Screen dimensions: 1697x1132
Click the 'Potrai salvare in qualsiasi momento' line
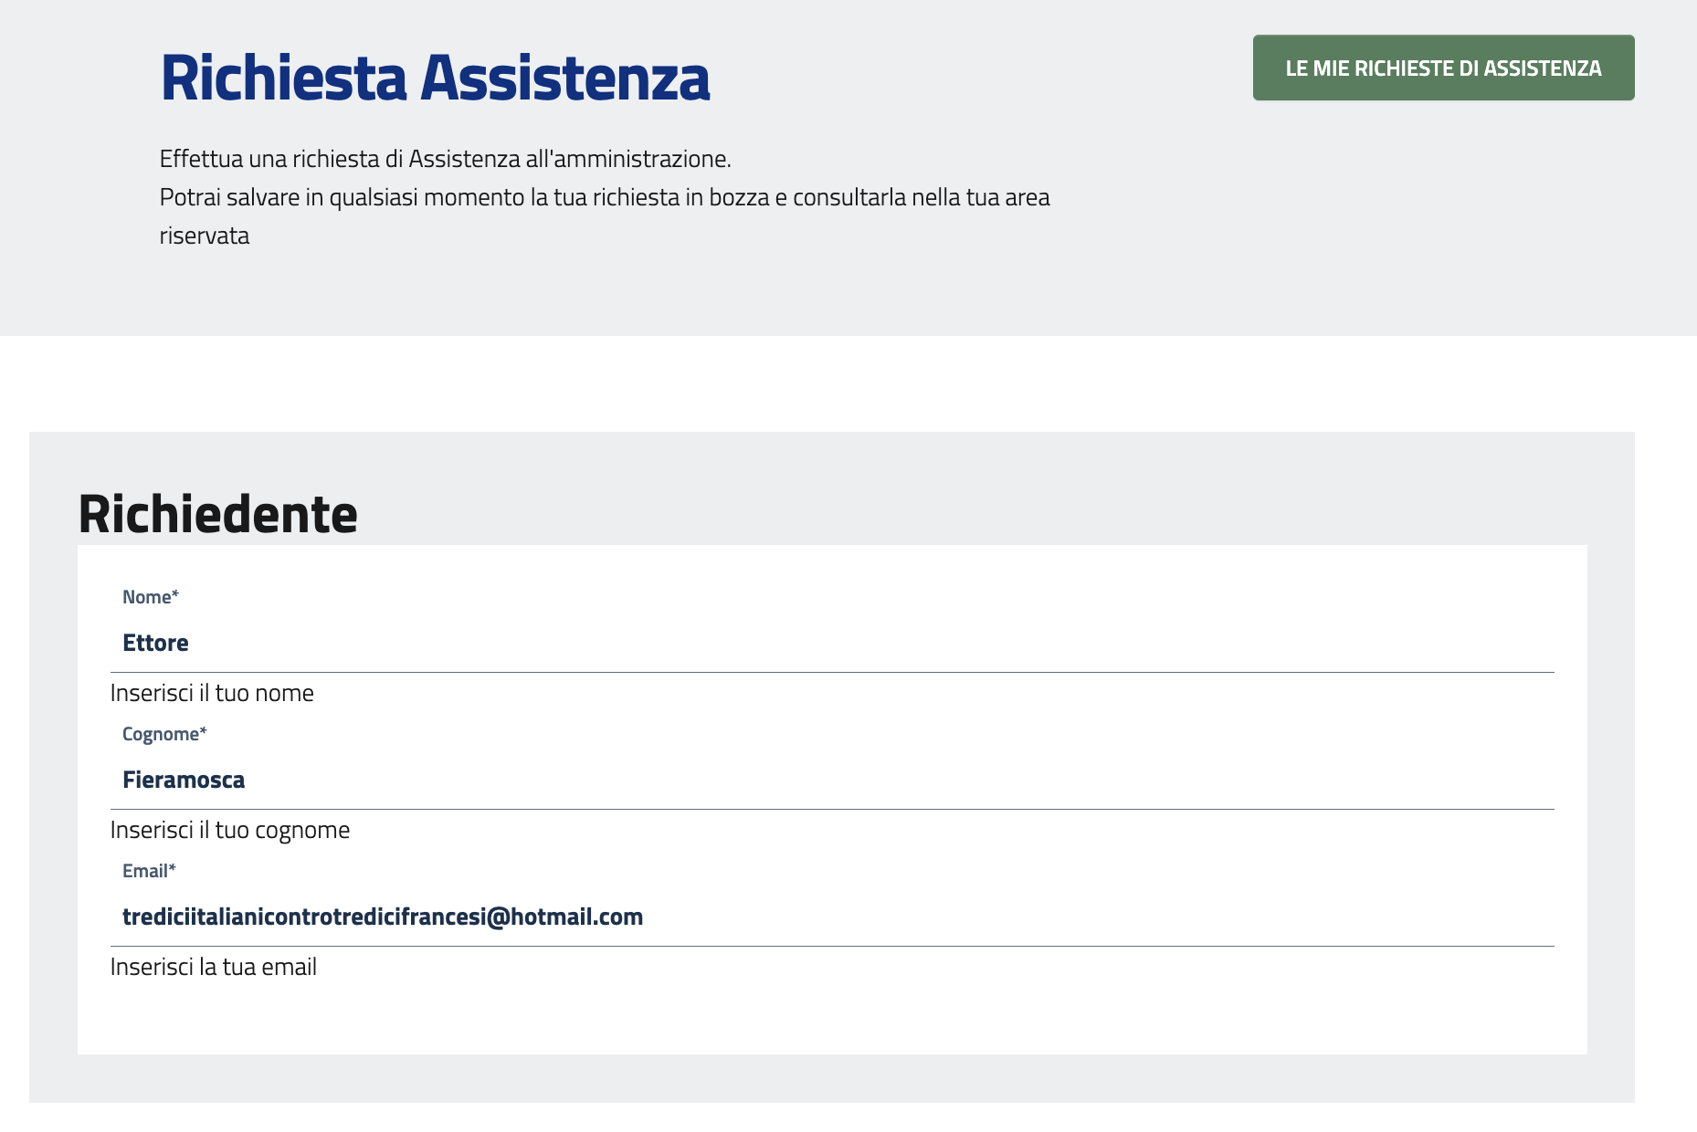(604, 197)
